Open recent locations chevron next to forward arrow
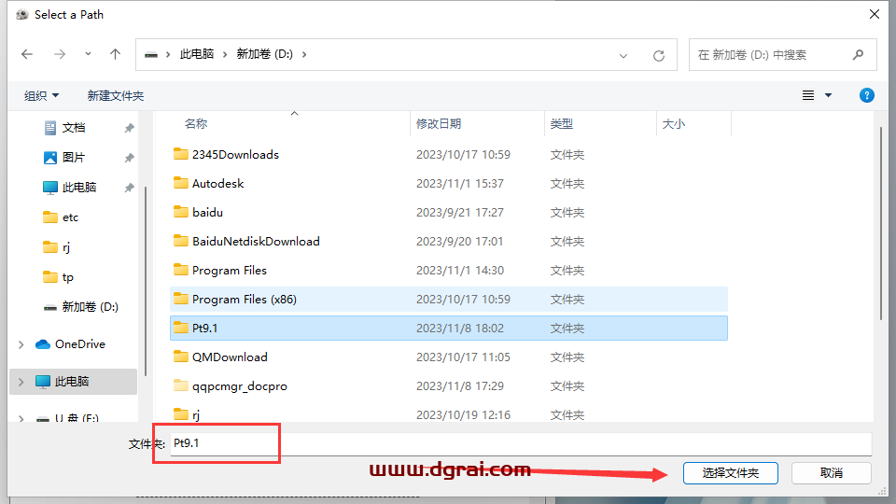 (88, 54)
